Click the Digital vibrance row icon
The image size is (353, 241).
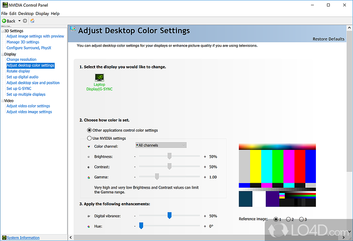pos(89,216)
